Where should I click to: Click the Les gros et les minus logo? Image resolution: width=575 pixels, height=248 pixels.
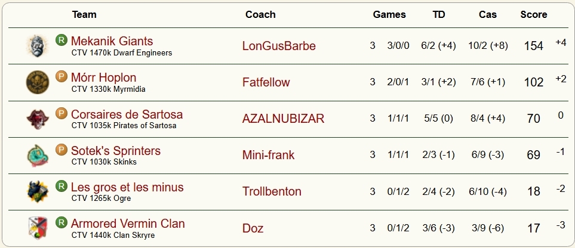38,191
